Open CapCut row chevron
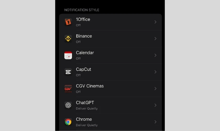The image size is (220, 131). pos(155,72)
